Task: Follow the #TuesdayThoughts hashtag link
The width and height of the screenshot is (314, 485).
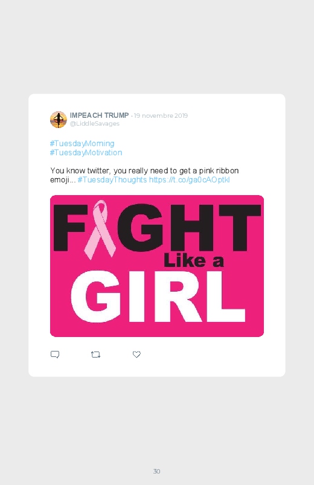Action: 112,180
